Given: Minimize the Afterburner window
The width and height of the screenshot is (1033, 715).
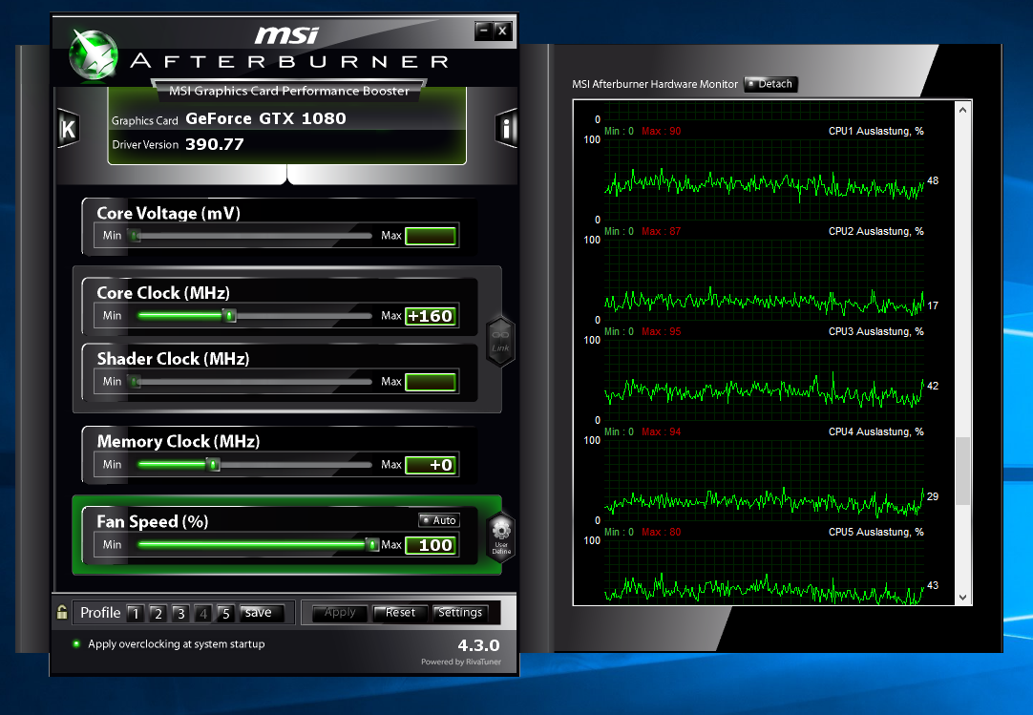Looking at the screenshot, I should click(x=484, y=31).
